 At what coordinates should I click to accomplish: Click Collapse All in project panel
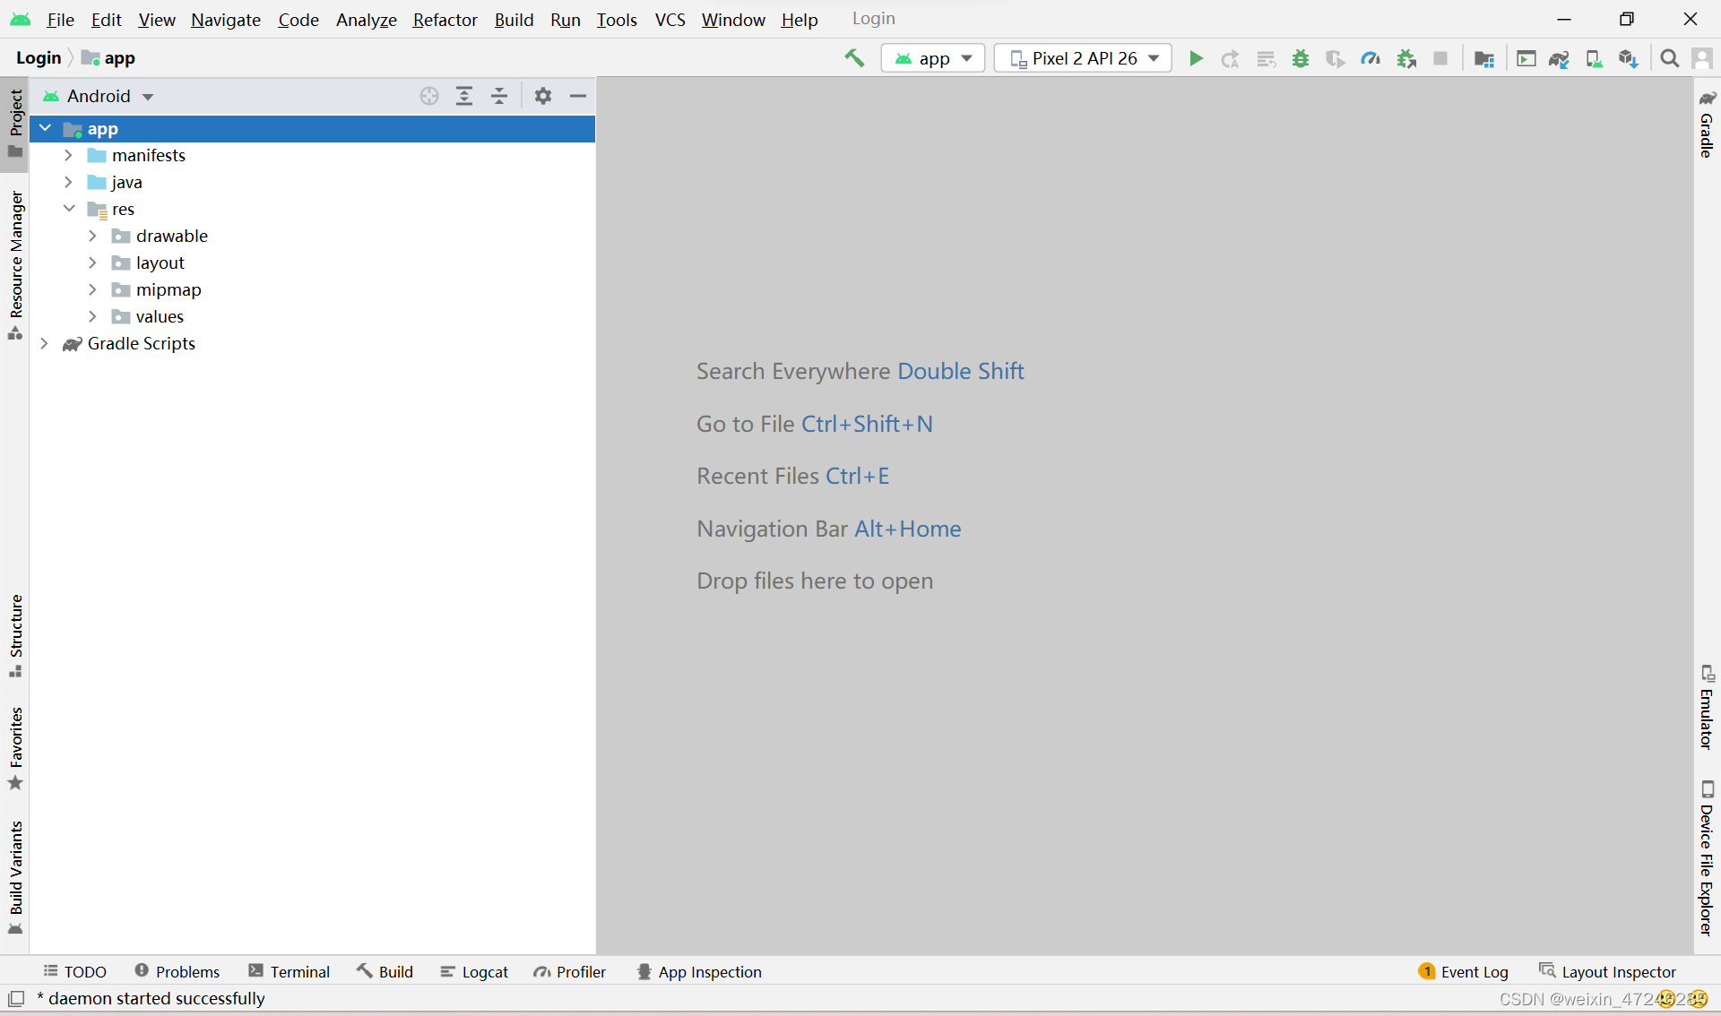point(499,96)
